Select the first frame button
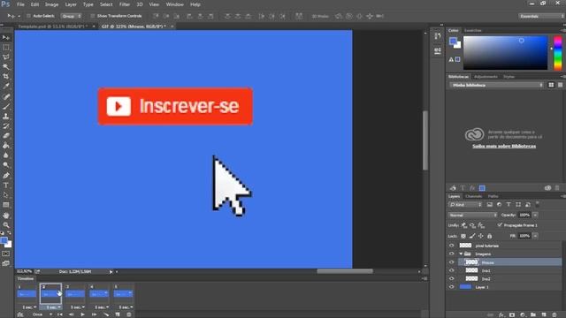This screenshot has width=566, height=318. pos(60,314)
